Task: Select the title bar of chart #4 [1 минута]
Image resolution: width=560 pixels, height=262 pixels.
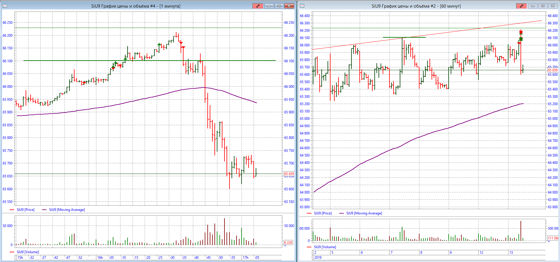Action: [136, 6]
